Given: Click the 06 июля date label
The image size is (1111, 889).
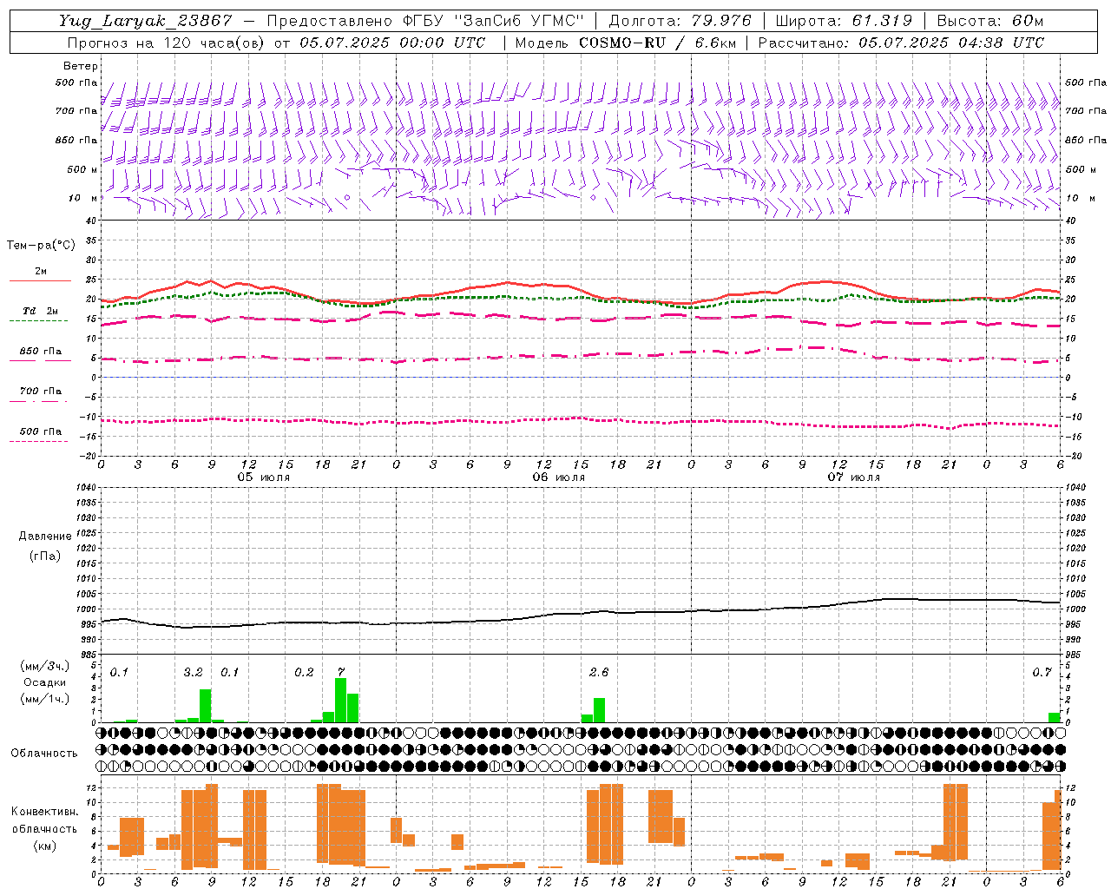Looking at the screenshot, I should point(559,477).
